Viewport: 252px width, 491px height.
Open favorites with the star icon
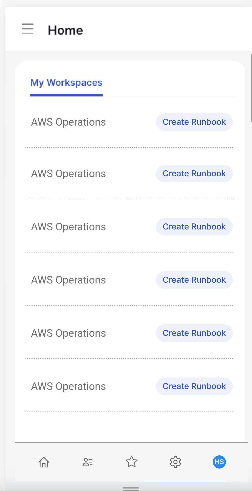[x=132, y=462]
